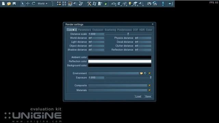Click the Object distance input field
219x123 pixels.
point(96,46)
